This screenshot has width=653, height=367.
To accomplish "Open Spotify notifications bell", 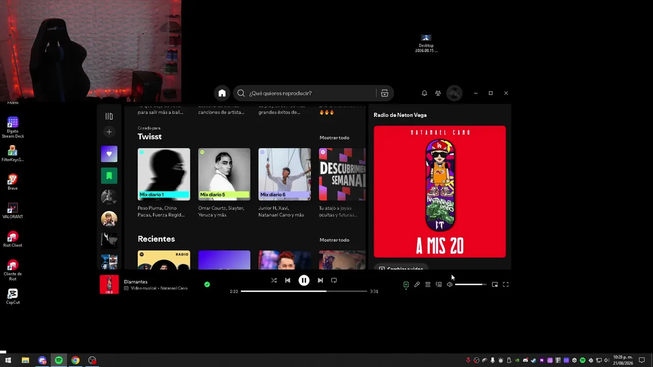I will coord(424,93).
